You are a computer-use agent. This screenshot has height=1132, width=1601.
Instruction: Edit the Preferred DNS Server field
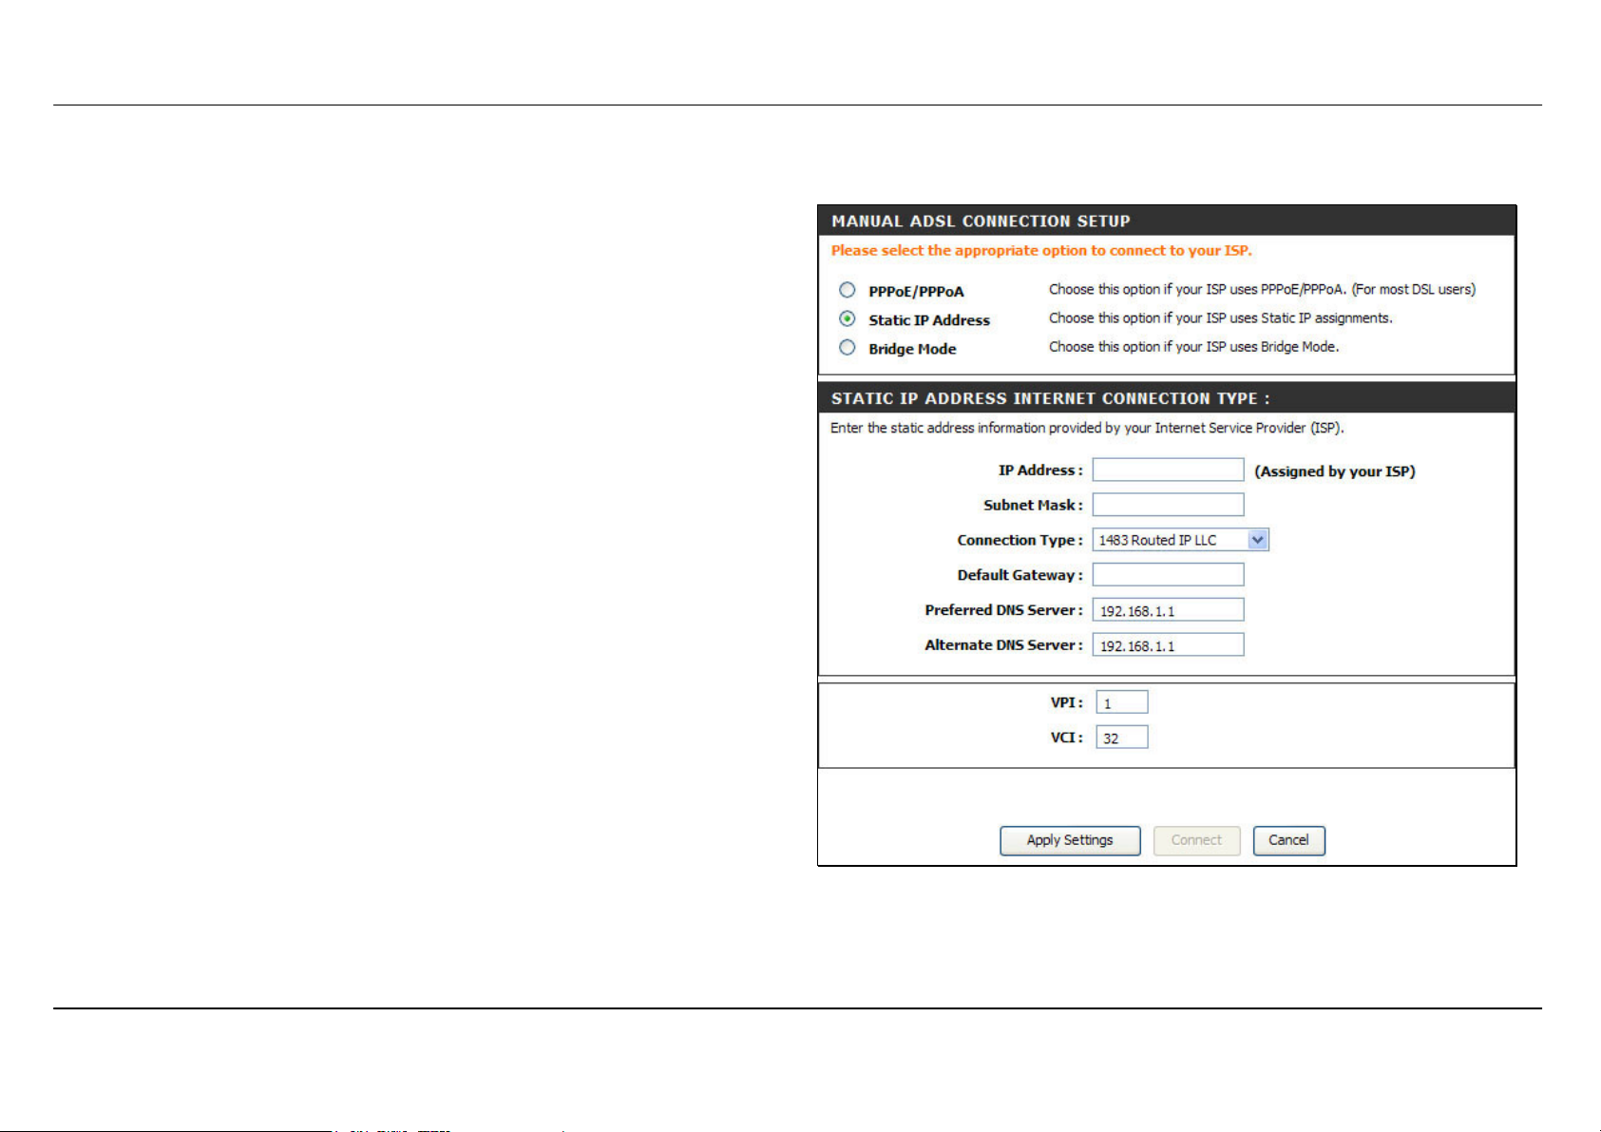1168,610
